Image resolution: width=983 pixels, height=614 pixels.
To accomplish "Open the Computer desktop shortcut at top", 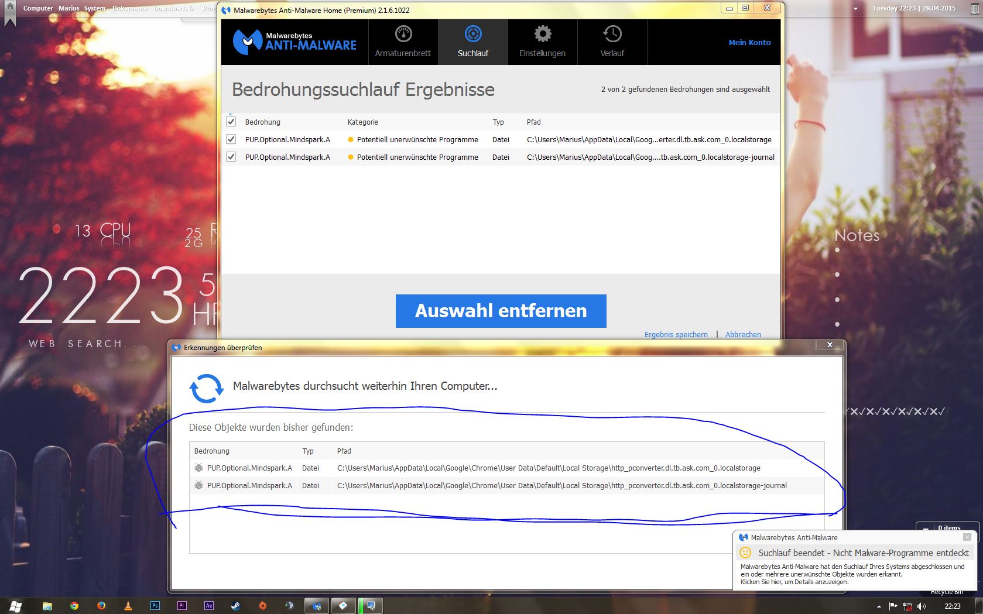I will [38, 8].
